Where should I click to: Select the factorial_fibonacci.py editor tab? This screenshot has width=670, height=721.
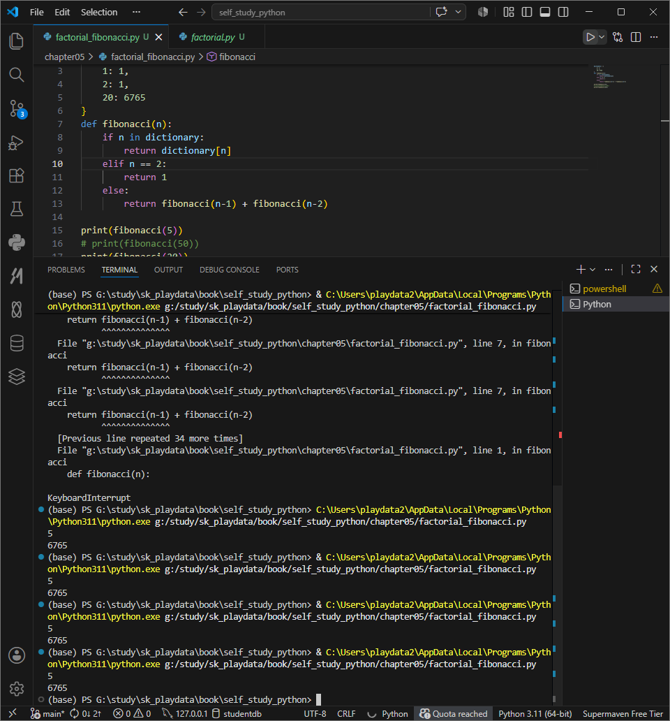pos(97,37)
